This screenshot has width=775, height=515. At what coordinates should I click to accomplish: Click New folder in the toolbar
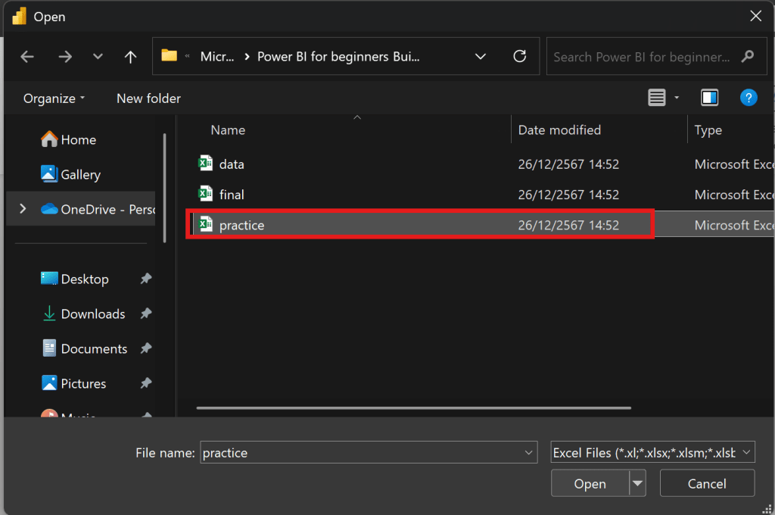tap(148, 98)
